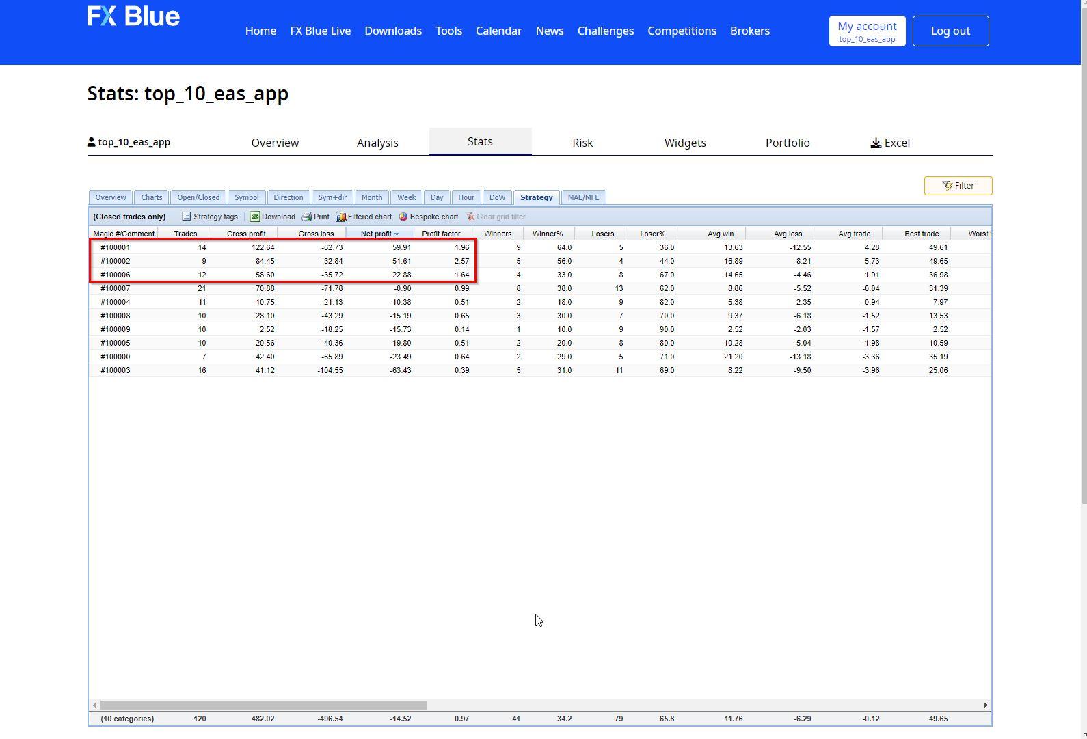The width and height of the screenshot is (1087, 739).
Task: Click the user icon beside top_10_eas_app
Action: tap(92, 142)
